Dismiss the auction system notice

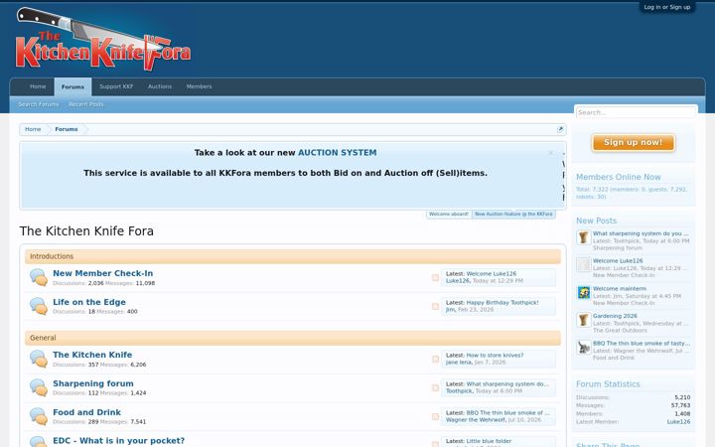tap(550, 153)
